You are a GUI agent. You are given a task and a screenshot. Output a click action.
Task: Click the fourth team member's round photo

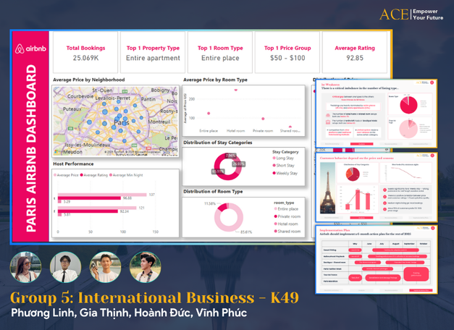click(145, 267)
